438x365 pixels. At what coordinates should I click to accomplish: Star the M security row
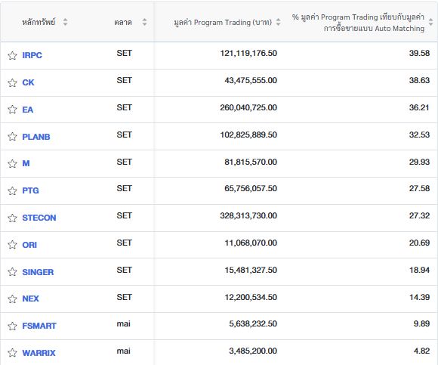click(x=12, y=163)
